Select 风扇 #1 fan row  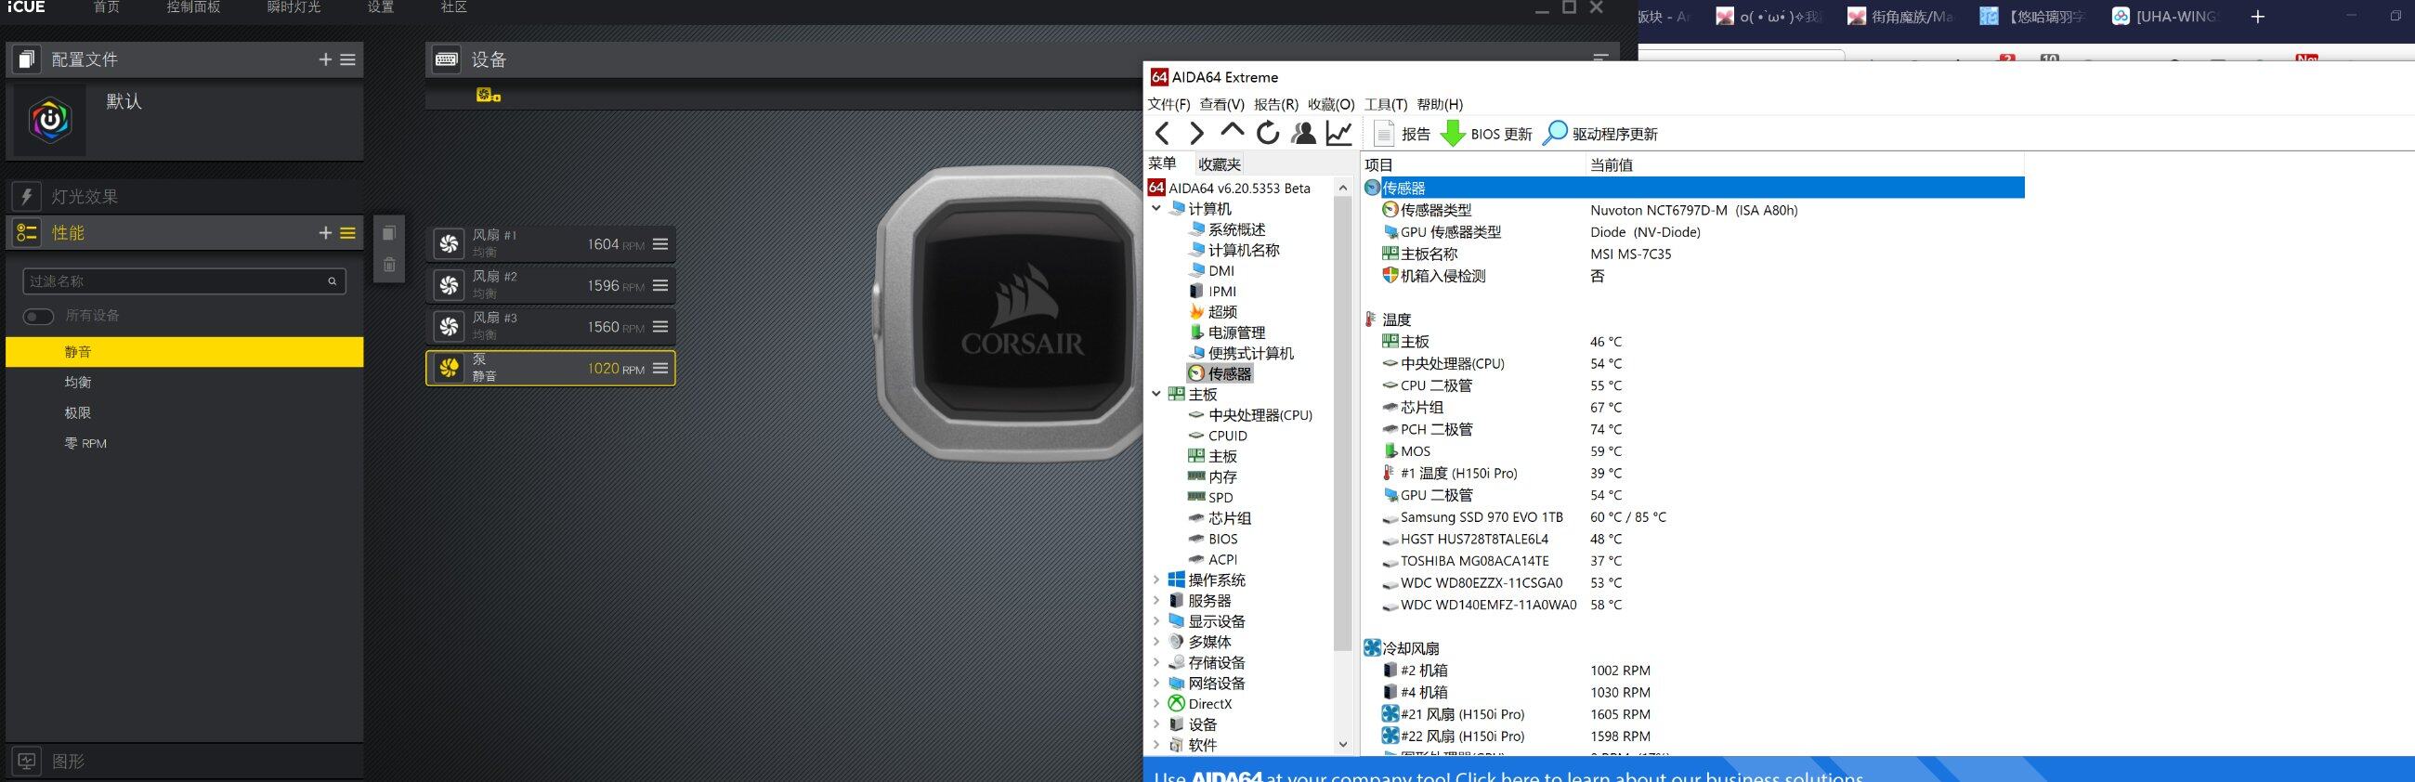(550, 243)
